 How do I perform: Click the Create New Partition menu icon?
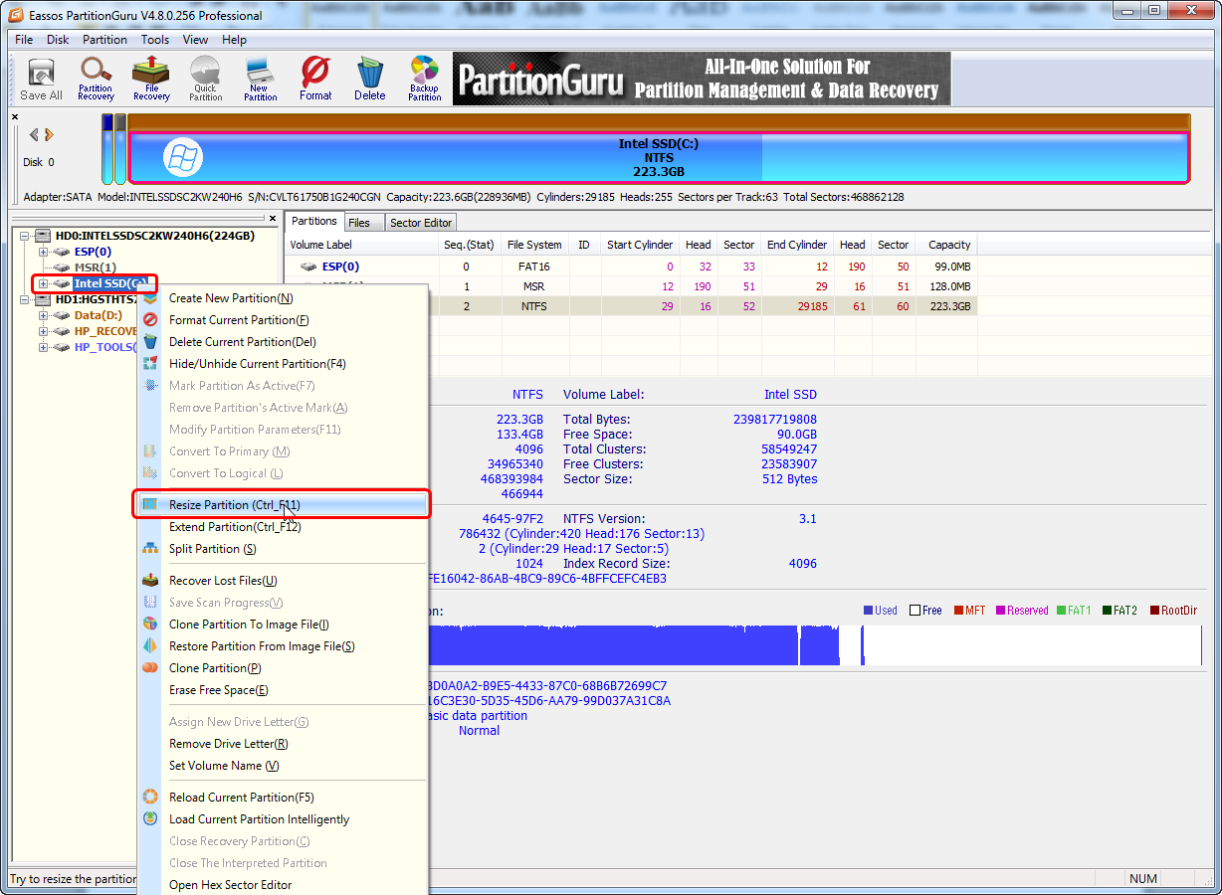click(150, 298)
